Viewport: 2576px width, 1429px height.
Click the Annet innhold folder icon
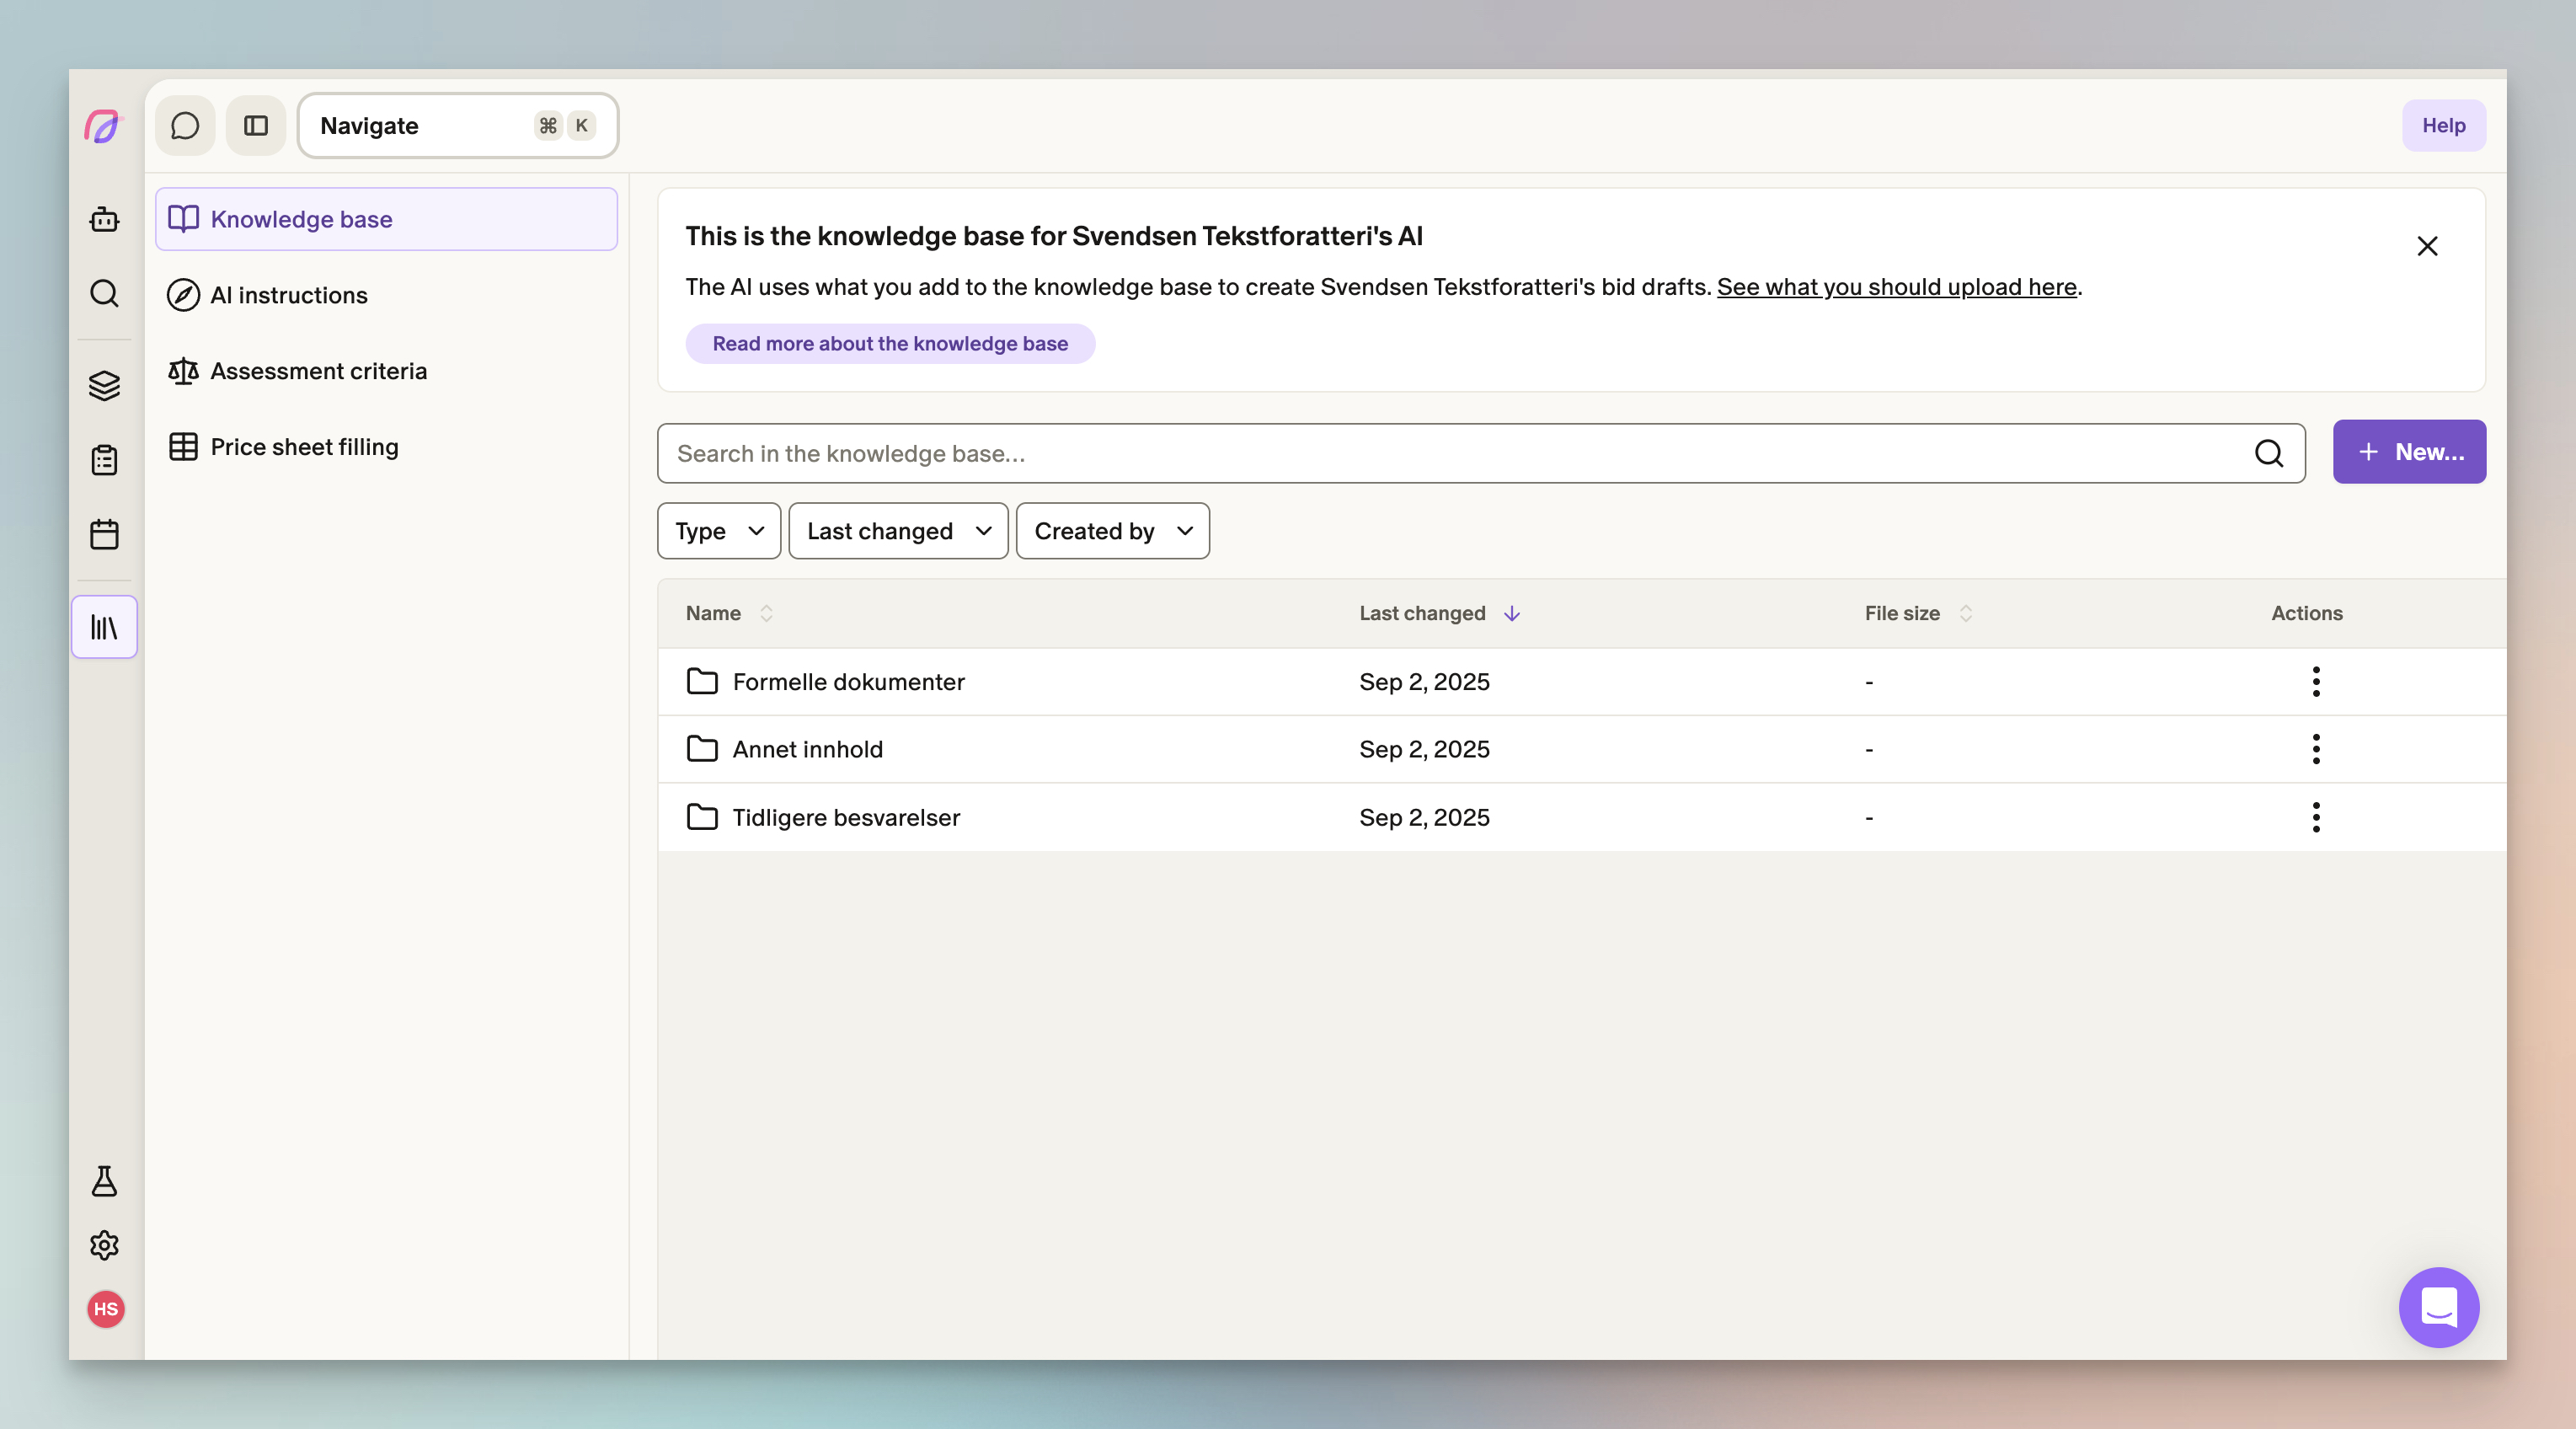coord(702,749)
